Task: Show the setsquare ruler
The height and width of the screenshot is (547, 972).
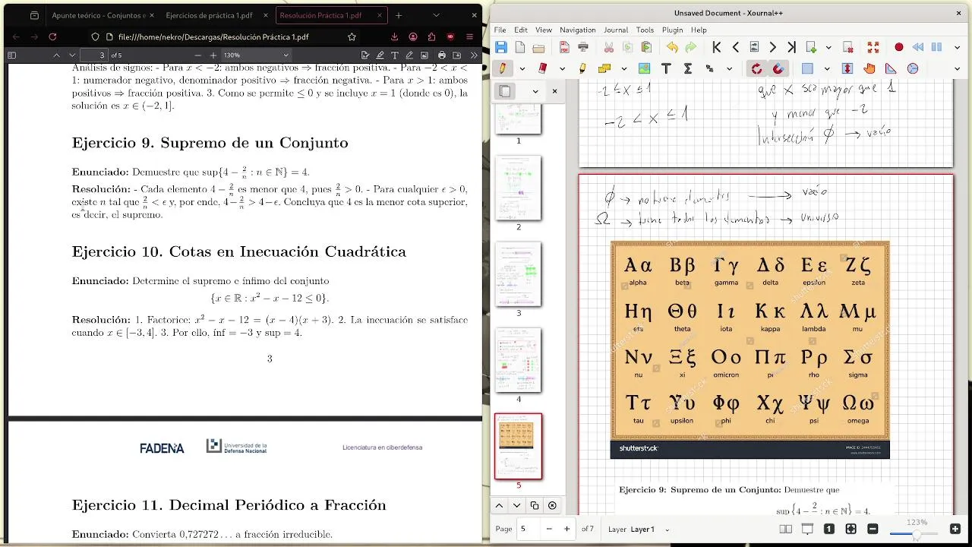Action: pyautogui.click(x=891, y=68)
